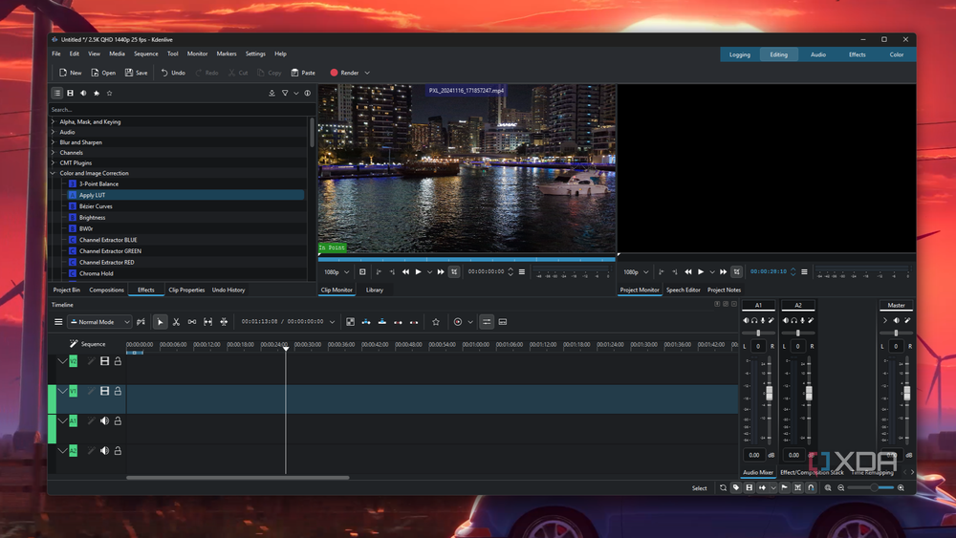Expand the Alpha, Mask, and Keying category
Screen dimensions: 956x538
pyautogui.click(x=53, y=122)
